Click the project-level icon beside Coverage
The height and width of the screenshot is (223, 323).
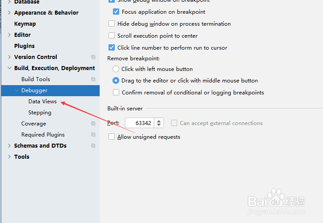coord(93,123)
